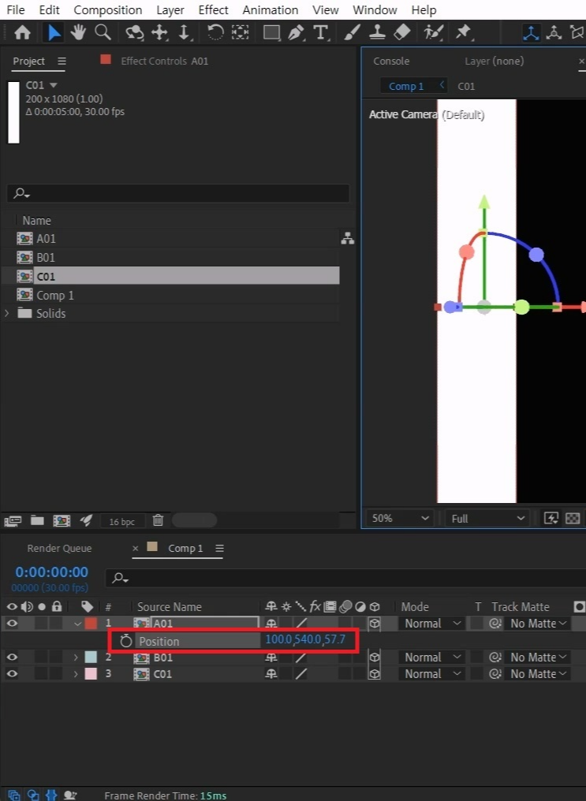Viewport: 586px width, 801px height.
Task: Select the Pen tool
Action: (x=296, y=32)
